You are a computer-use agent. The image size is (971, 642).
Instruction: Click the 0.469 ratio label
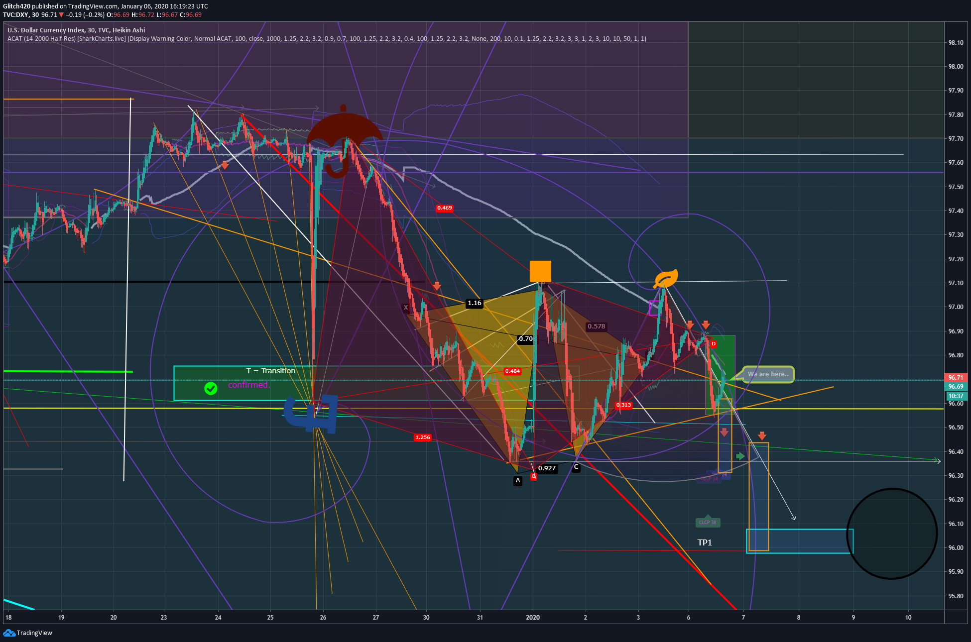pos(445,208)
